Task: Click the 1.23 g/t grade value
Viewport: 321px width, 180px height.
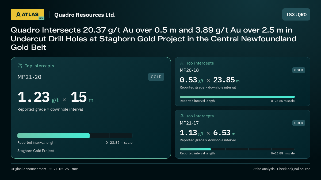Action: point(38,97)
